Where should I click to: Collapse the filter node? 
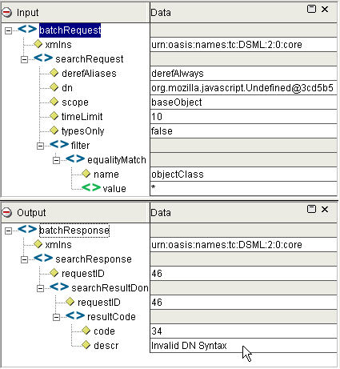40,146
